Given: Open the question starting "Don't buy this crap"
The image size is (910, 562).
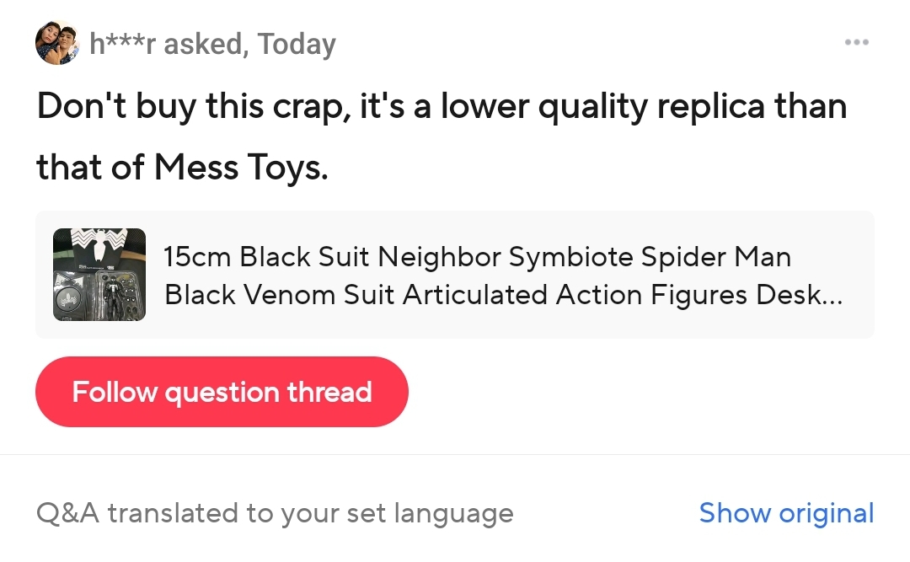Looking at the screenshot, I should (441, 107).
